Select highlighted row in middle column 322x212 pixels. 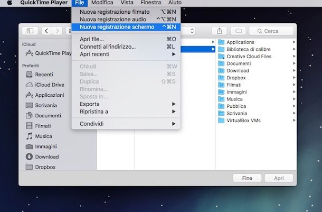click(198, 49)
